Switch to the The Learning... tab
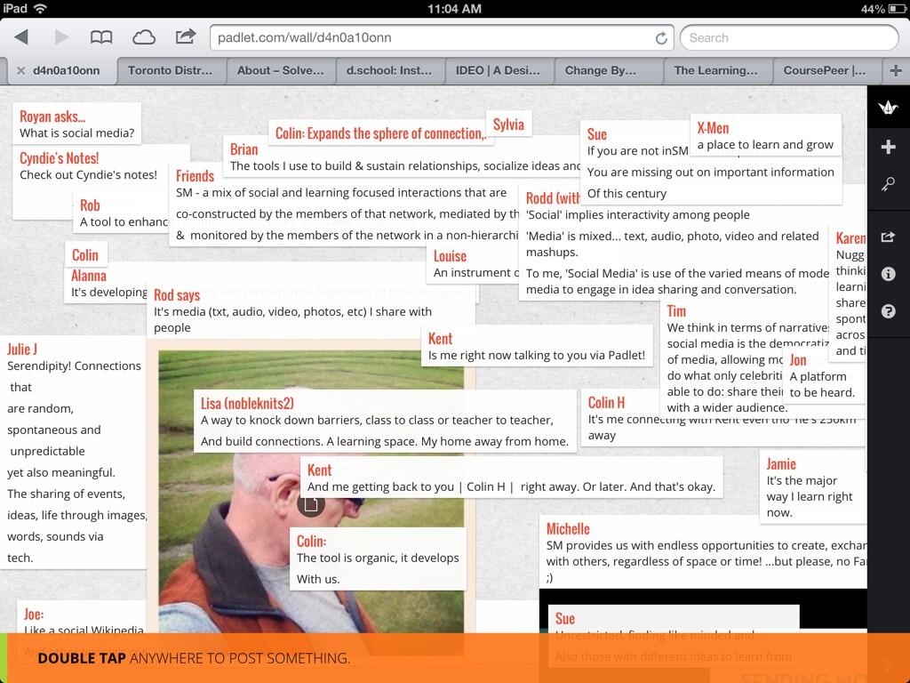Viewport: 910px width, 683px height. (x=715, y=70)
